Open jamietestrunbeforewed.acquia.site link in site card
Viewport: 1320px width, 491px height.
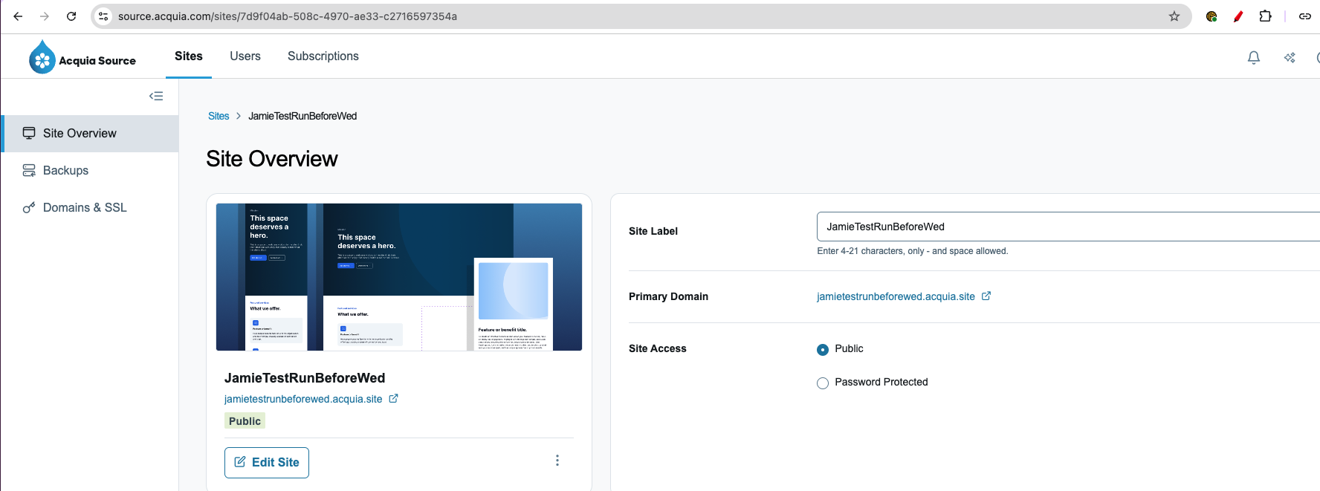click(x=303, y=399)
